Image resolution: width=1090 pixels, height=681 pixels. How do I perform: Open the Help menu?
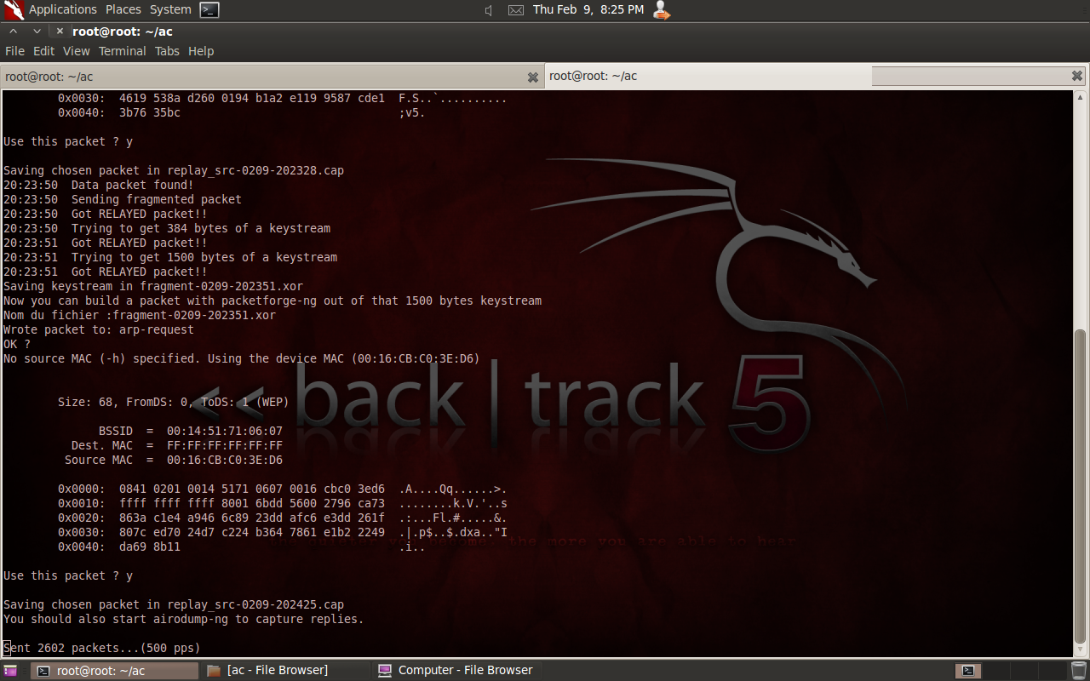[201, 51]
